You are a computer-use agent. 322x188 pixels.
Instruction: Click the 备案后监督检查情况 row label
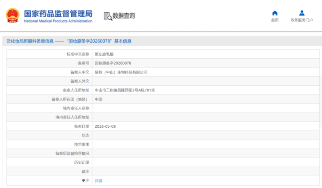click(x=72, y=153)
